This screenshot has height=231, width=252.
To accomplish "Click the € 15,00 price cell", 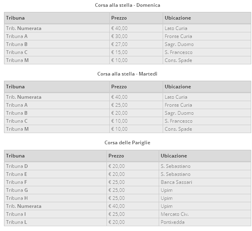I will [120, 52].
